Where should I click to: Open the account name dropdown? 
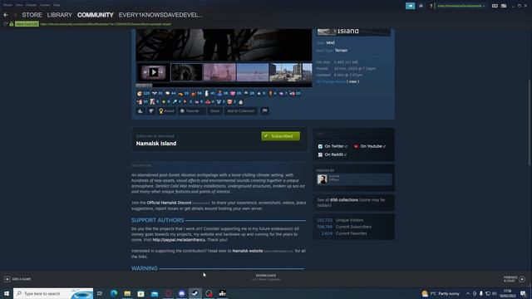tap(461, 6)
